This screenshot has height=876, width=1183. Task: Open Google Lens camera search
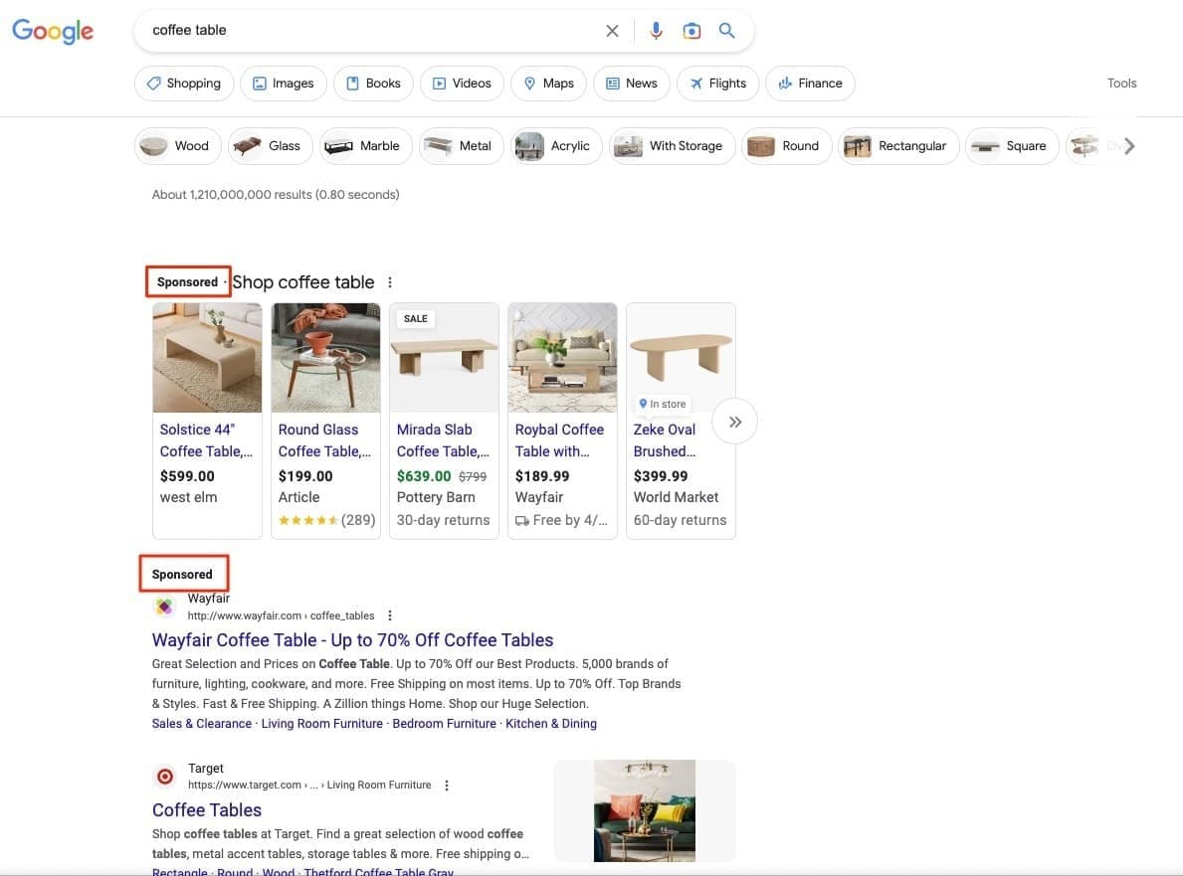tap(691, 31)
